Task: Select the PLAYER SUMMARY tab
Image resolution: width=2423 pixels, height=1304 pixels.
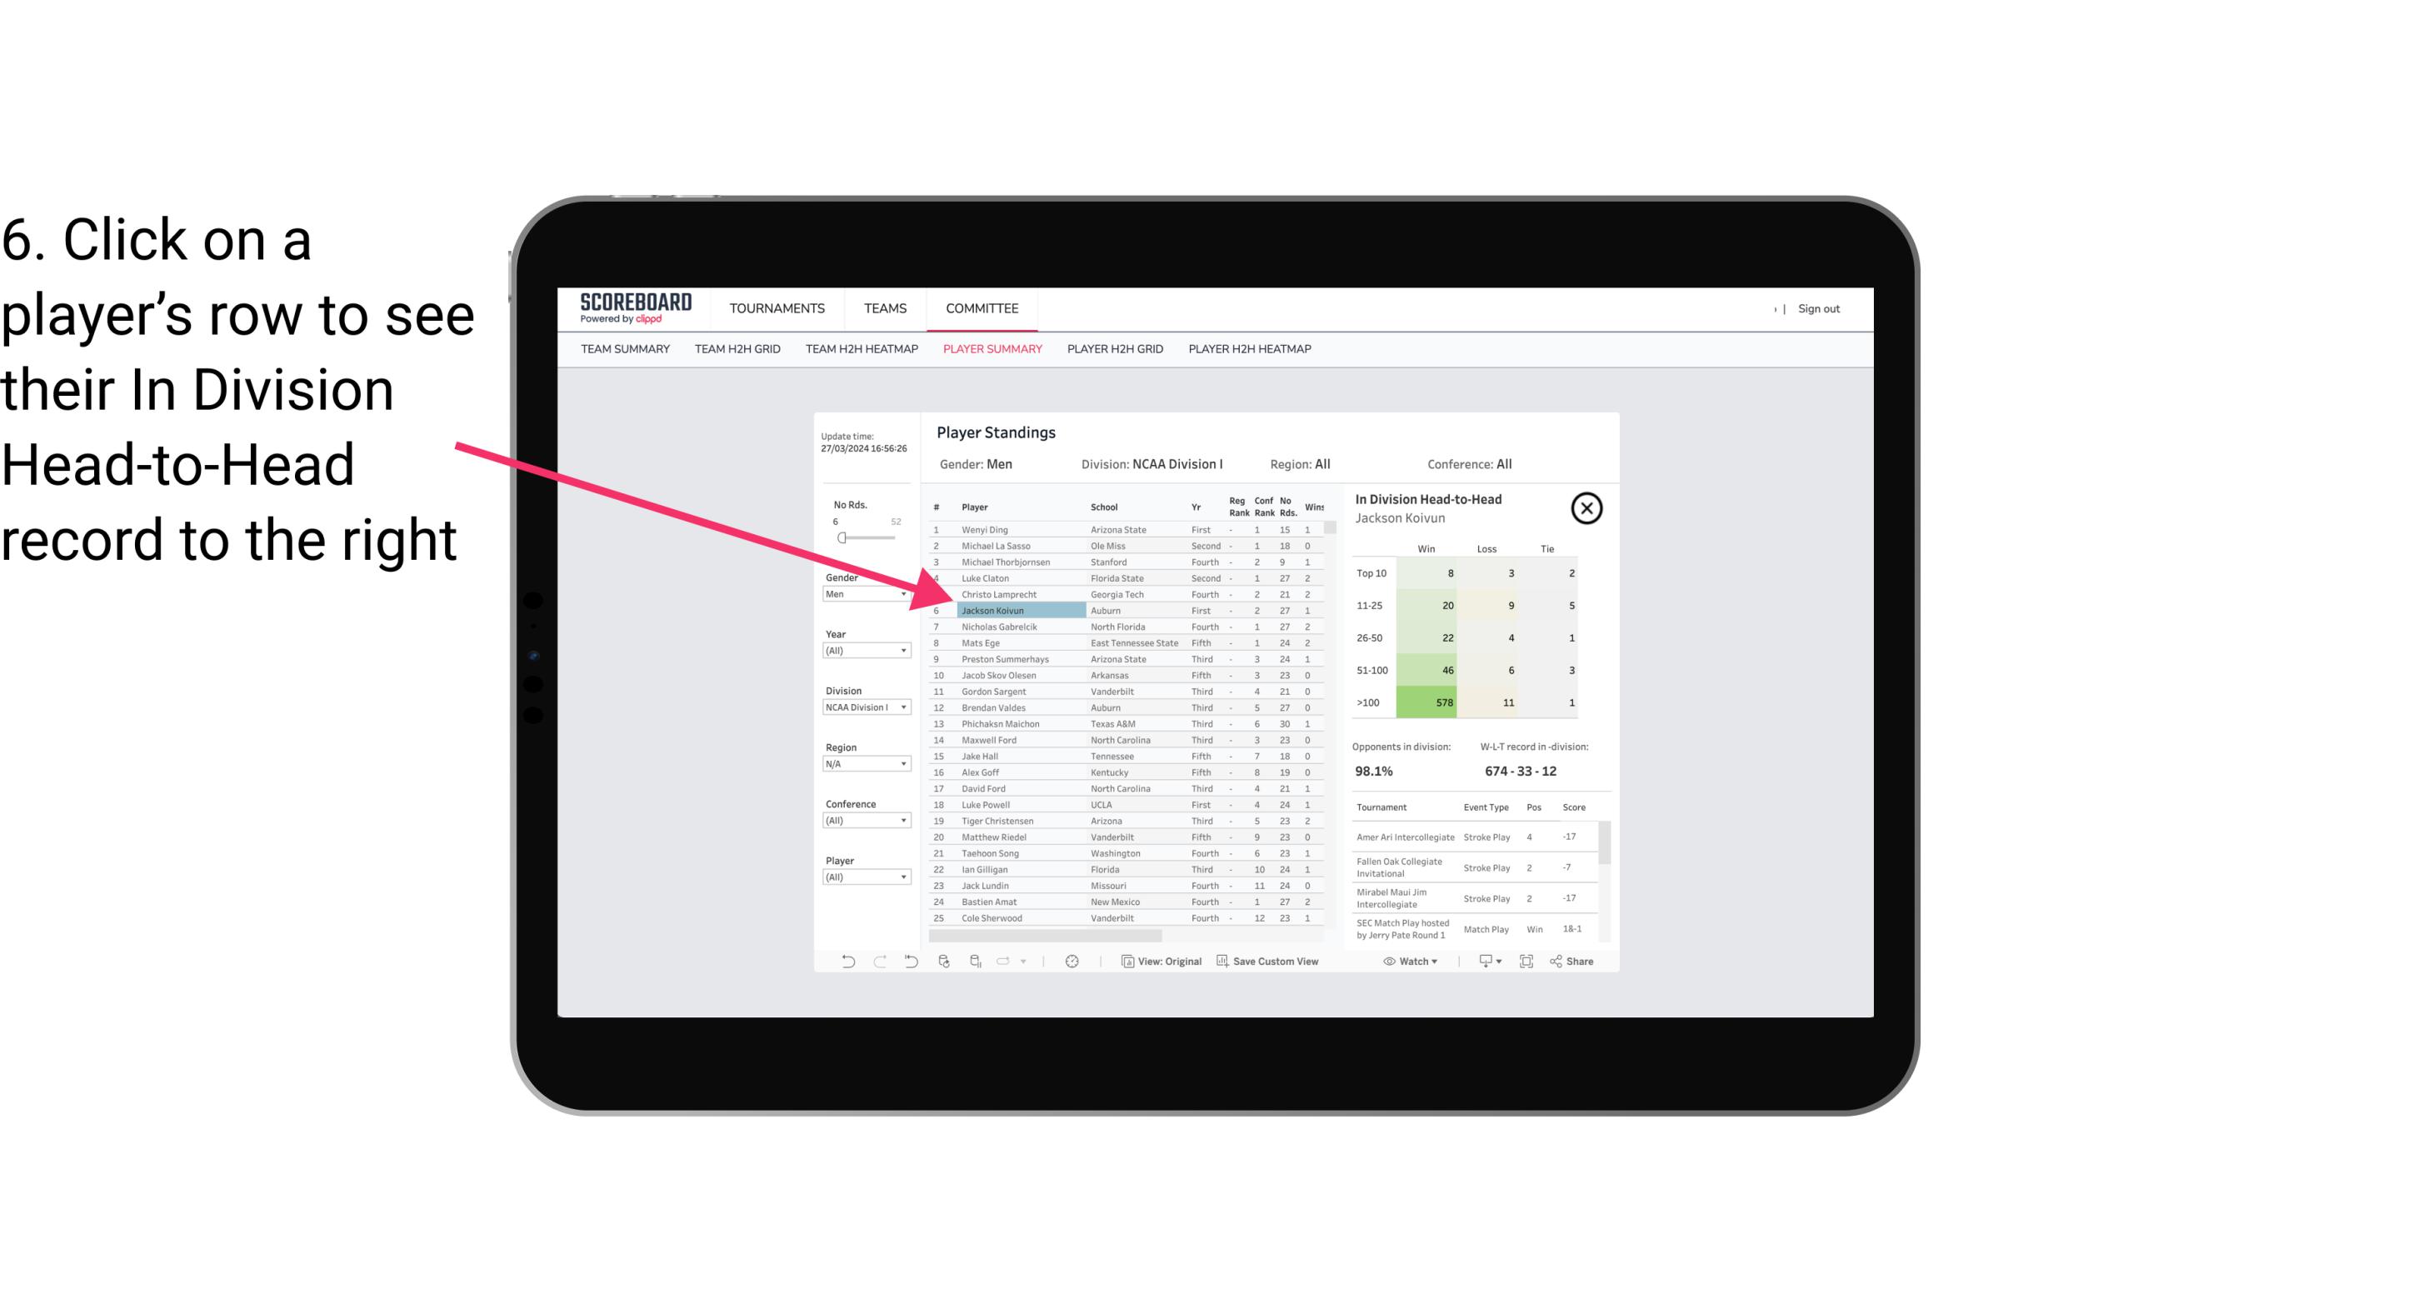Action: point(991,350)
